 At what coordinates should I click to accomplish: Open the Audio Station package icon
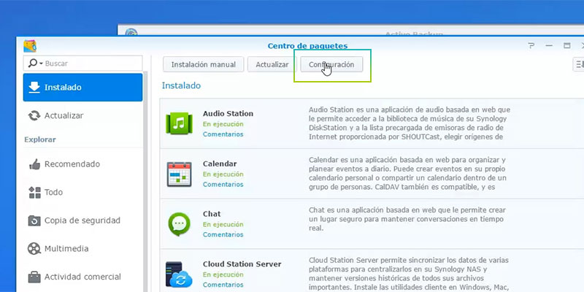(179, 123)
